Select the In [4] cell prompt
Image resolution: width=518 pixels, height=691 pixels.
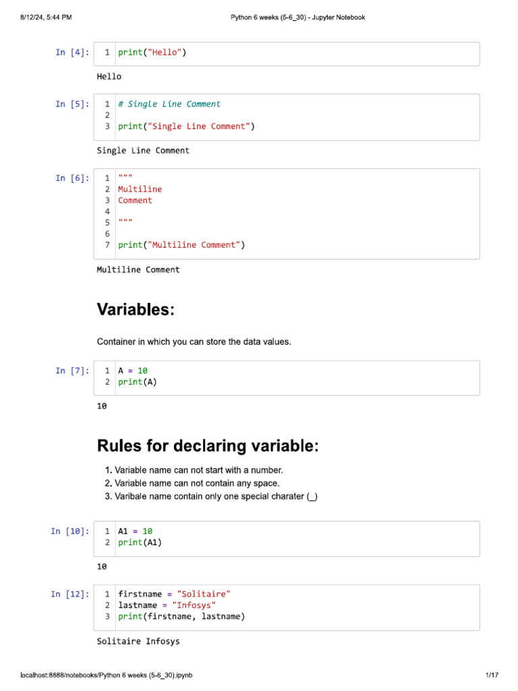pyautogui.click(x=72, y=53)
